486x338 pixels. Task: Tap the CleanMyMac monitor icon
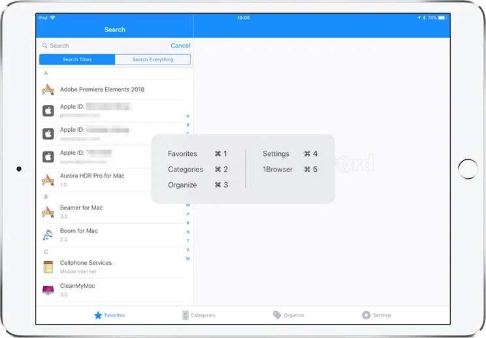pyautogui.click(x=48, y=290)
